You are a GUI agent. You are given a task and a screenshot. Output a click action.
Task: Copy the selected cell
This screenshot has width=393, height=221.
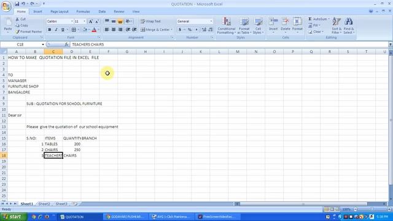[x=21, y=25]
